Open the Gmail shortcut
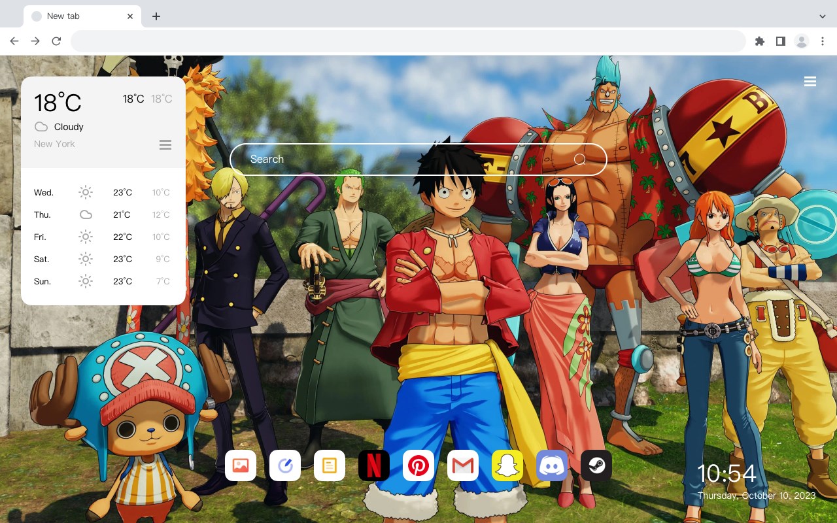The image size is (837, 523). pyautogui.click(x=463, y=465)
